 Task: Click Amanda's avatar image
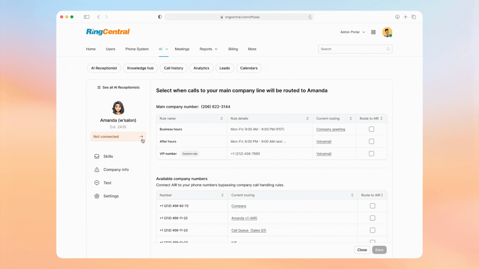point(118,108)
